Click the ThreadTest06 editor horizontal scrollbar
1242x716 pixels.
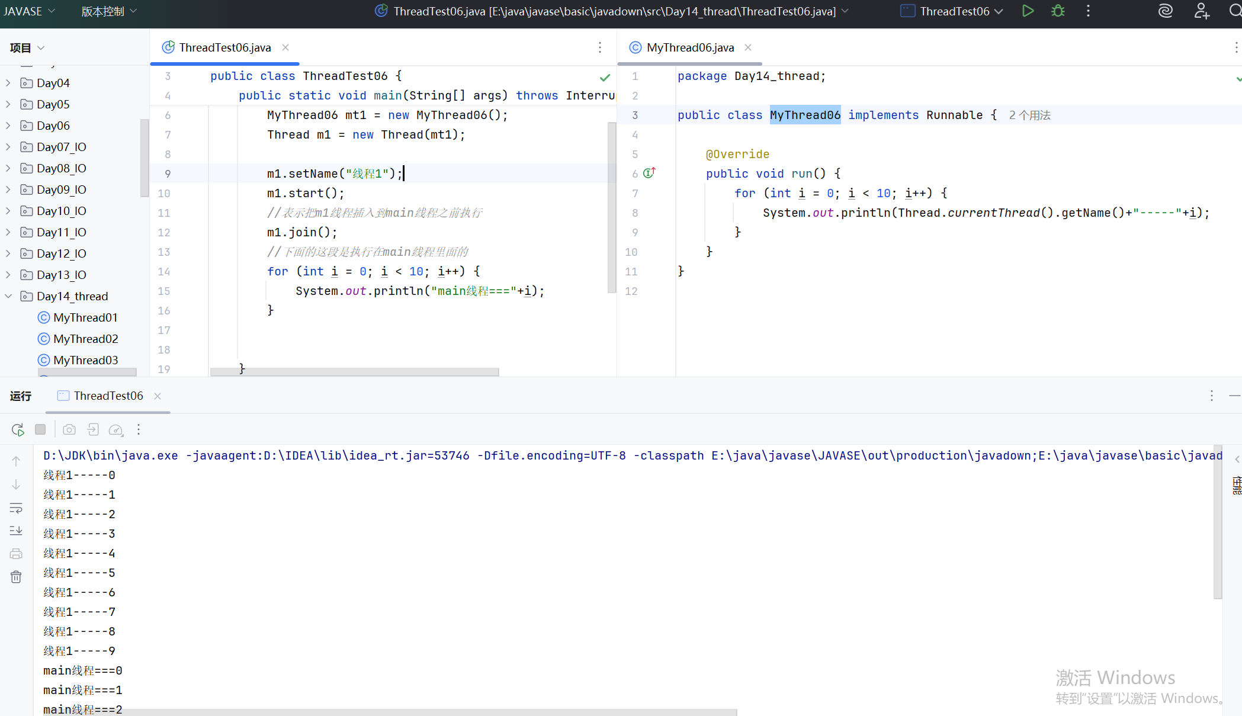[x=355, y=372]
